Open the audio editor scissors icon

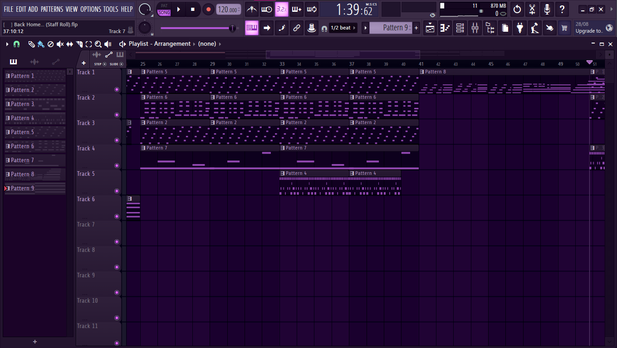[532, 9]
